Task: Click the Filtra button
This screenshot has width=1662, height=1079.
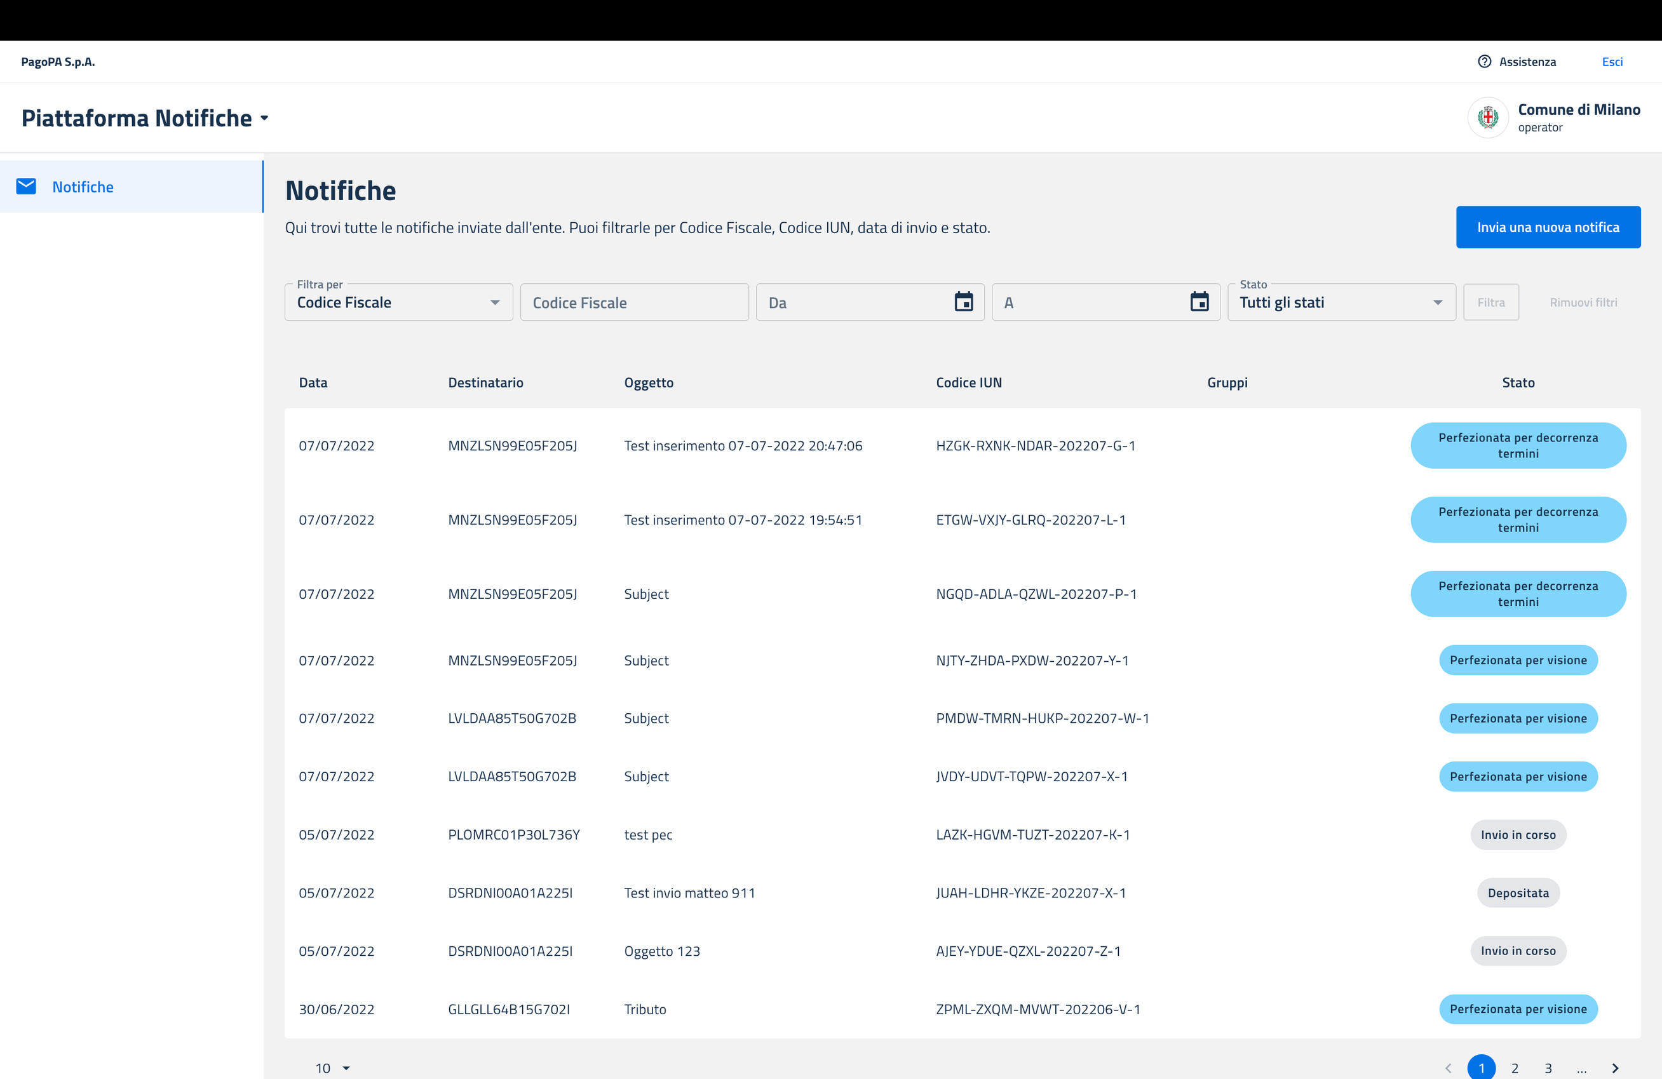Action: (x=1490, y=302)
